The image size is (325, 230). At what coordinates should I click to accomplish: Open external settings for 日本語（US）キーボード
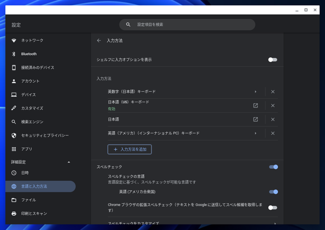coord(256,106)
